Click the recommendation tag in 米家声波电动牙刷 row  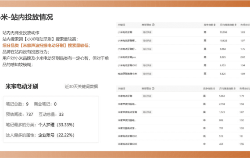coord(147,112)
